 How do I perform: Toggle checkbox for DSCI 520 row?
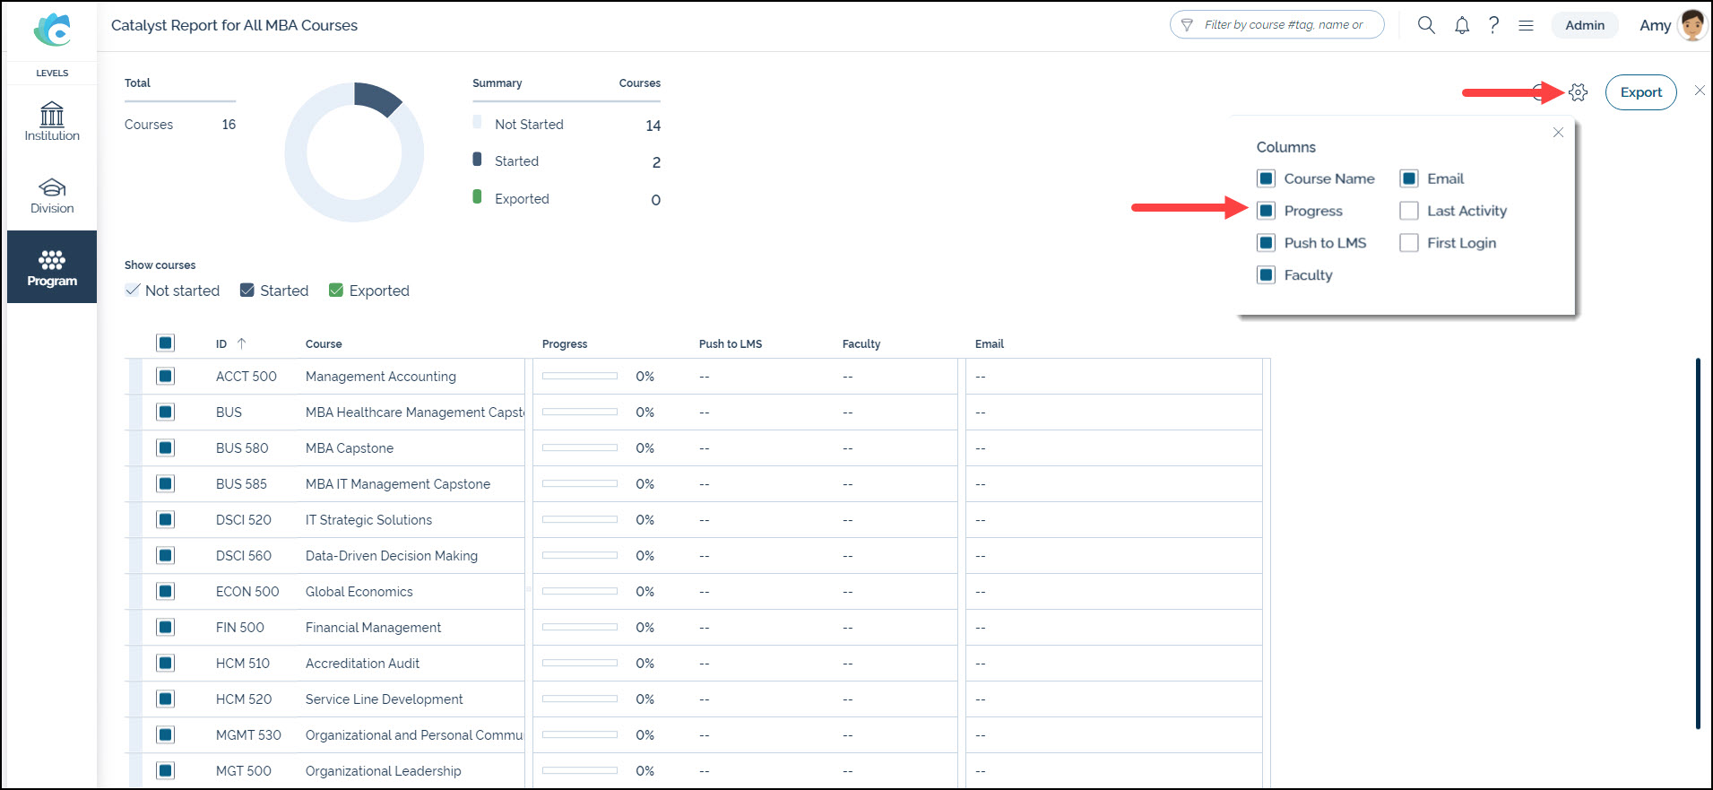[x=165, y=519]
